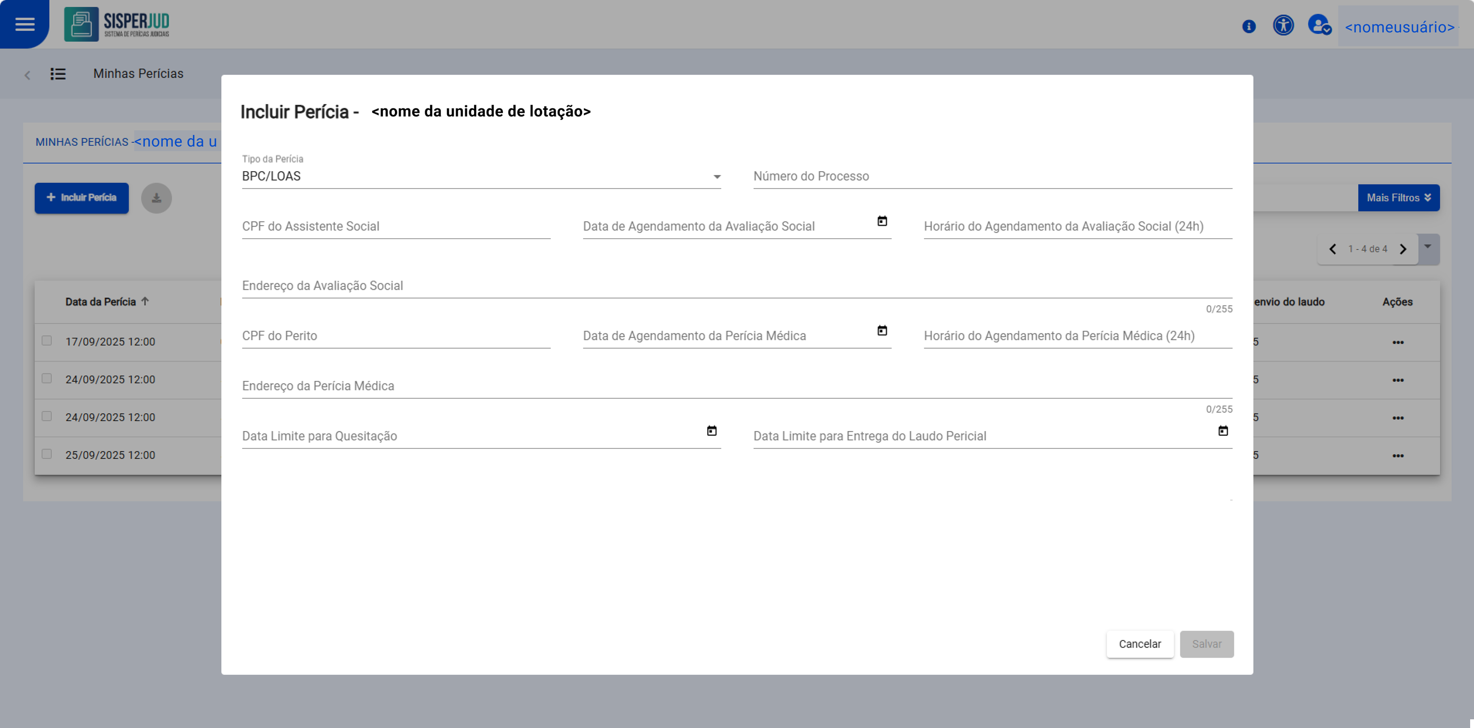The height and width of the screenshot is (728, 1474).
Task: Open the accessibility options icon
Action: [x=1283, y=25]
